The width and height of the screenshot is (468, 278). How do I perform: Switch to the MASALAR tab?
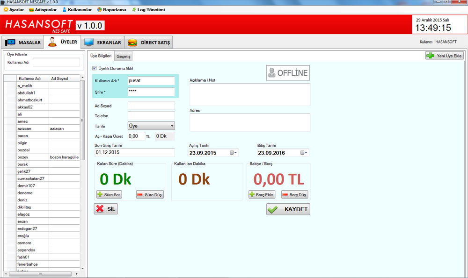click(22, 43)
